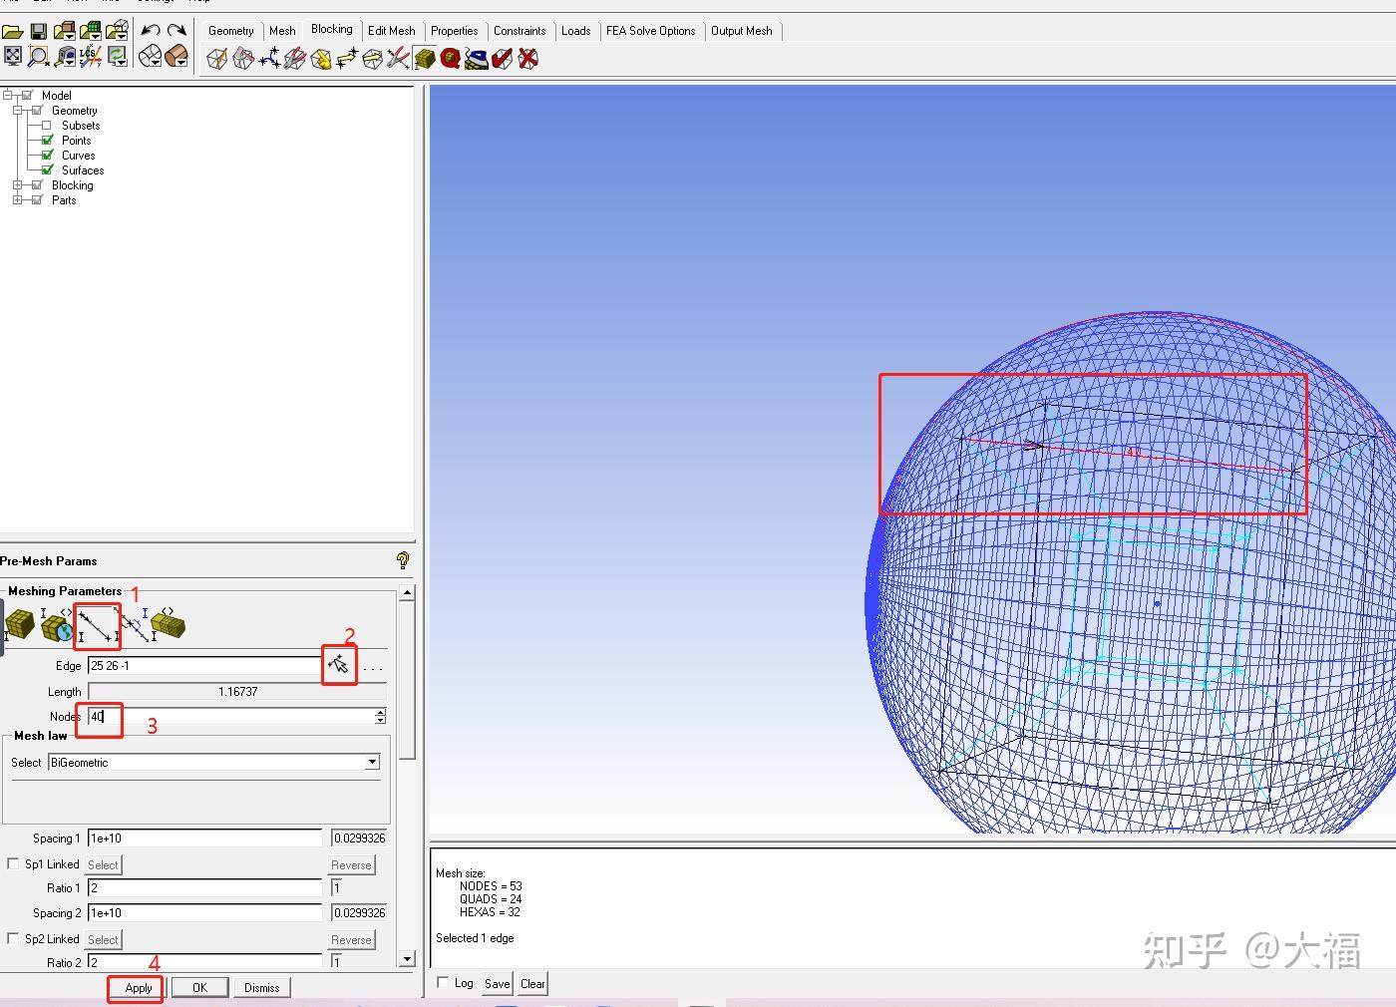1396x1007 pixels.
Task: Uncheck the Surfaces visibility checkbox
Action: pos(47,170)
